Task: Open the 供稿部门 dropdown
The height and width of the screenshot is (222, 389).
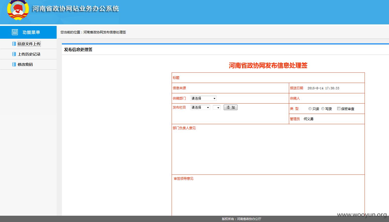Action: [203, 98]
